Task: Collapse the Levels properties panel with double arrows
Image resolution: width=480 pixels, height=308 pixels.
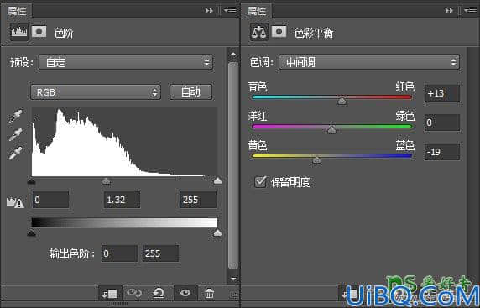Action: pyautogui.click(x=209, y=11)
